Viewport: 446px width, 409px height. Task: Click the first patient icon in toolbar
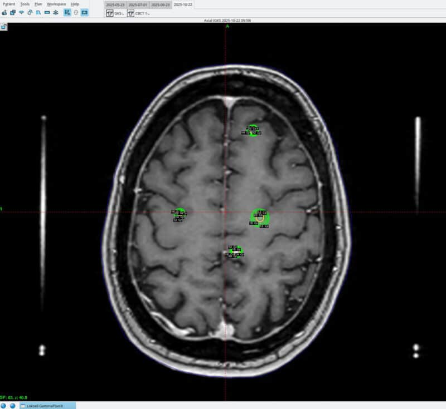4,12
